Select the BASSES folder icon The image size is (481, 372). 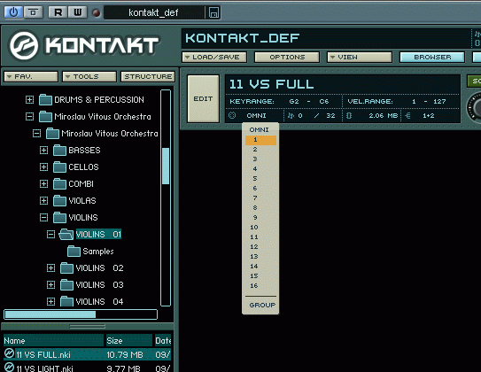(60, 150)
